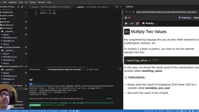Screen dimensions: 199x112
Task: Change language using the flag icon
Action: (x=129, y=17)
